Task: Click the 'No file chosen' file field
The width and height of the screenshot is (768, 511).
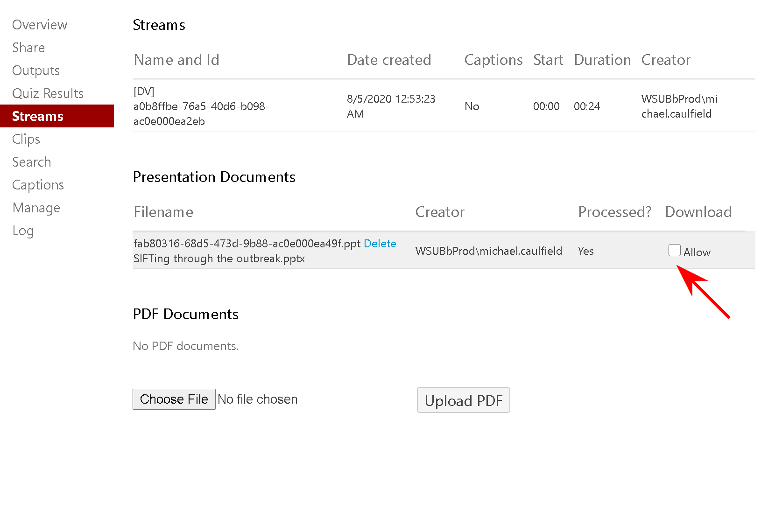Action: (x=257, y=399)
